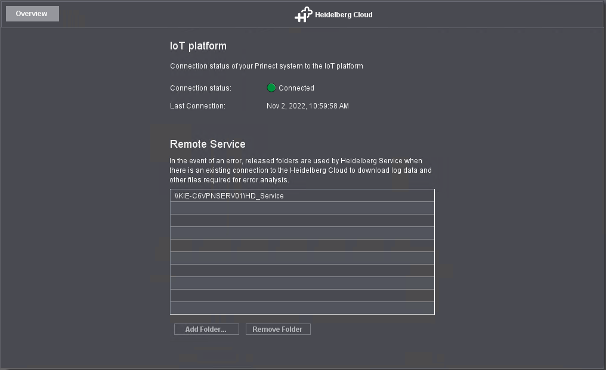Click the Heidelberg Cloud title text

344,15
